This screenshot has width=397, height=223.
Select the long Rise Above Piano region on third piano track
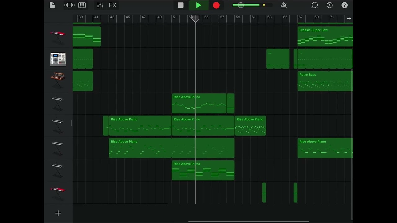(x=172, y=148)
